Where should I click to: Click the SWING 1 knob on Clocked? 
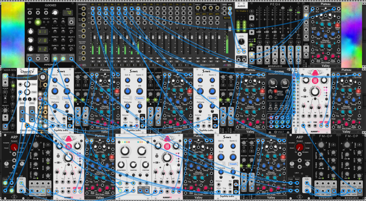click(55, 32)
